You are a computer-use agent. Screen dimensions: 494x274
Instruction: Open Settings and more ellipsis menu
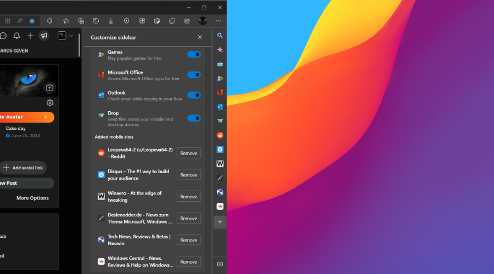point(218,21)
